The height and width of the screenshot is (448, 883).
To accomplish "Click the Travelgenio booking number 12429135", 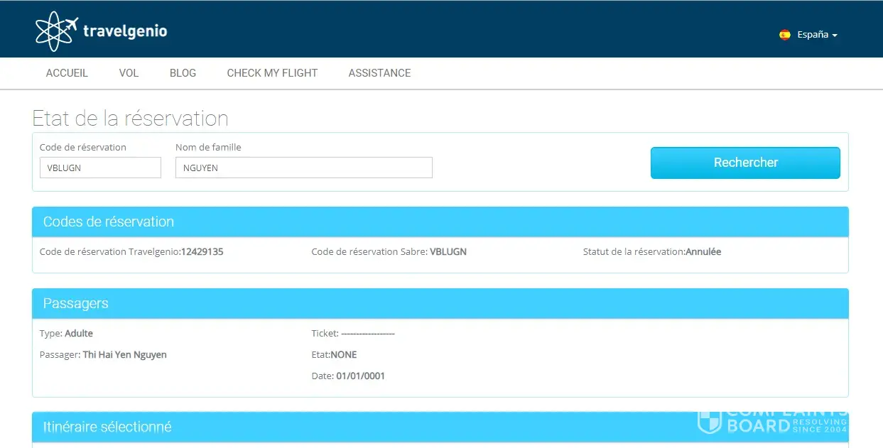I will 202,252.
